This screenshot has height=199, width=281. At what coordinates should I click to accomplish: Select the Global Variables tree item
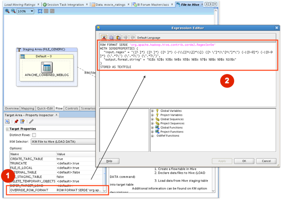coord(171,111)
